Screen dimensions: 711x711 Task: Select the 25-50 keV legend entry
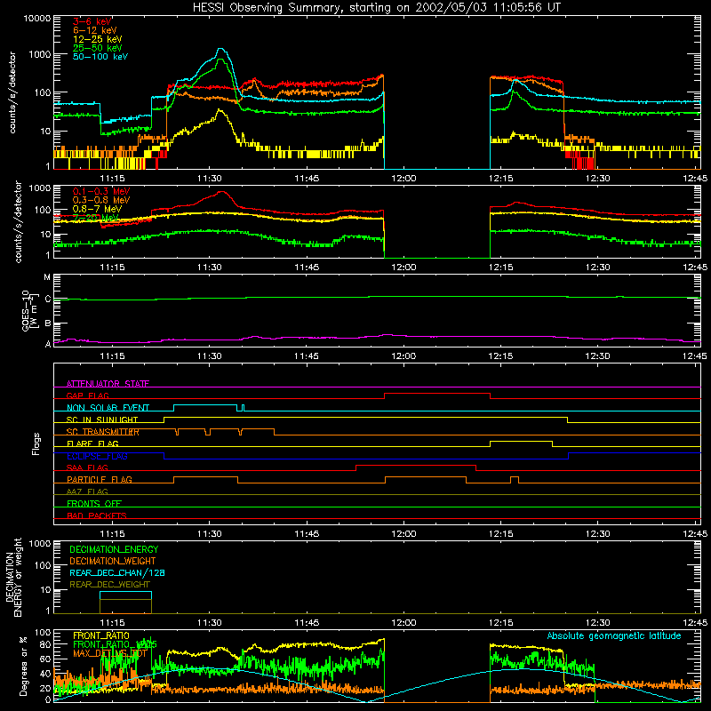[98, 48]
